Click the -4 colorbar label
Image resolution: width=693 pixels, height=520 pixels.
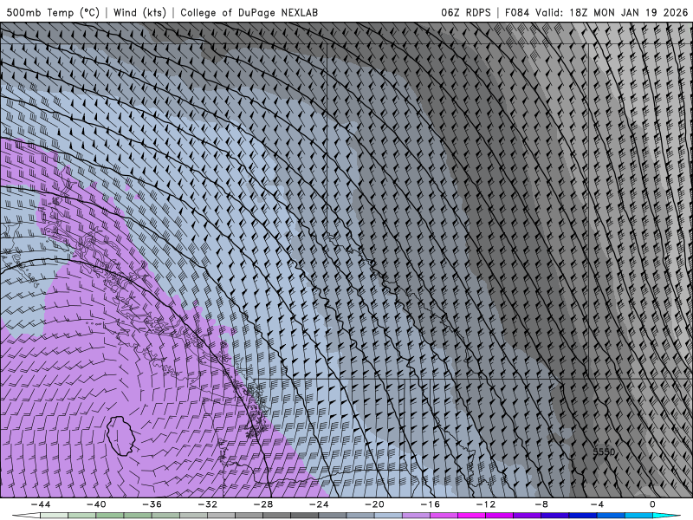pyautogui.click(x=597, y=504)
